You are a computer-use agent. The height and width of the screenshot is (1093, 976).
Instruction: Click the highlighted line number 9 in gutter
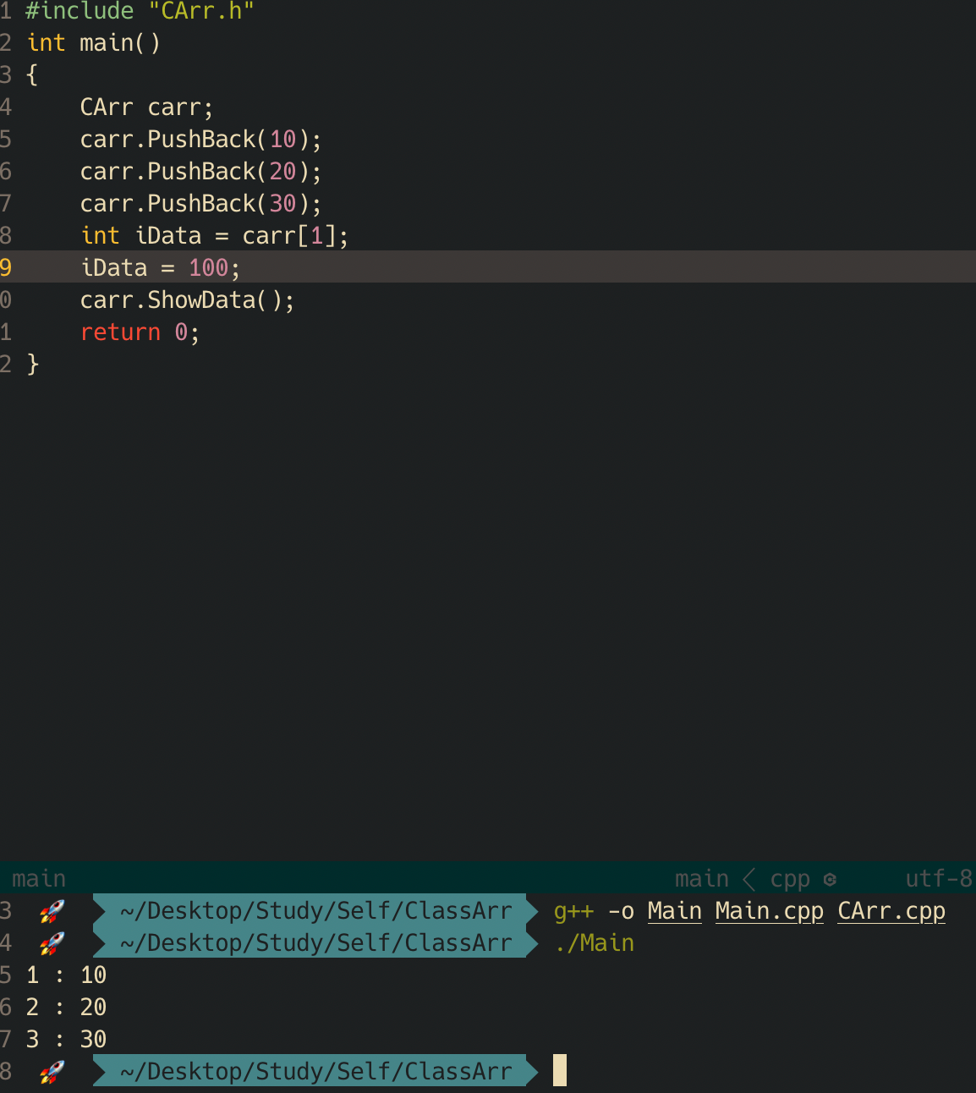(x=6, y=268)
